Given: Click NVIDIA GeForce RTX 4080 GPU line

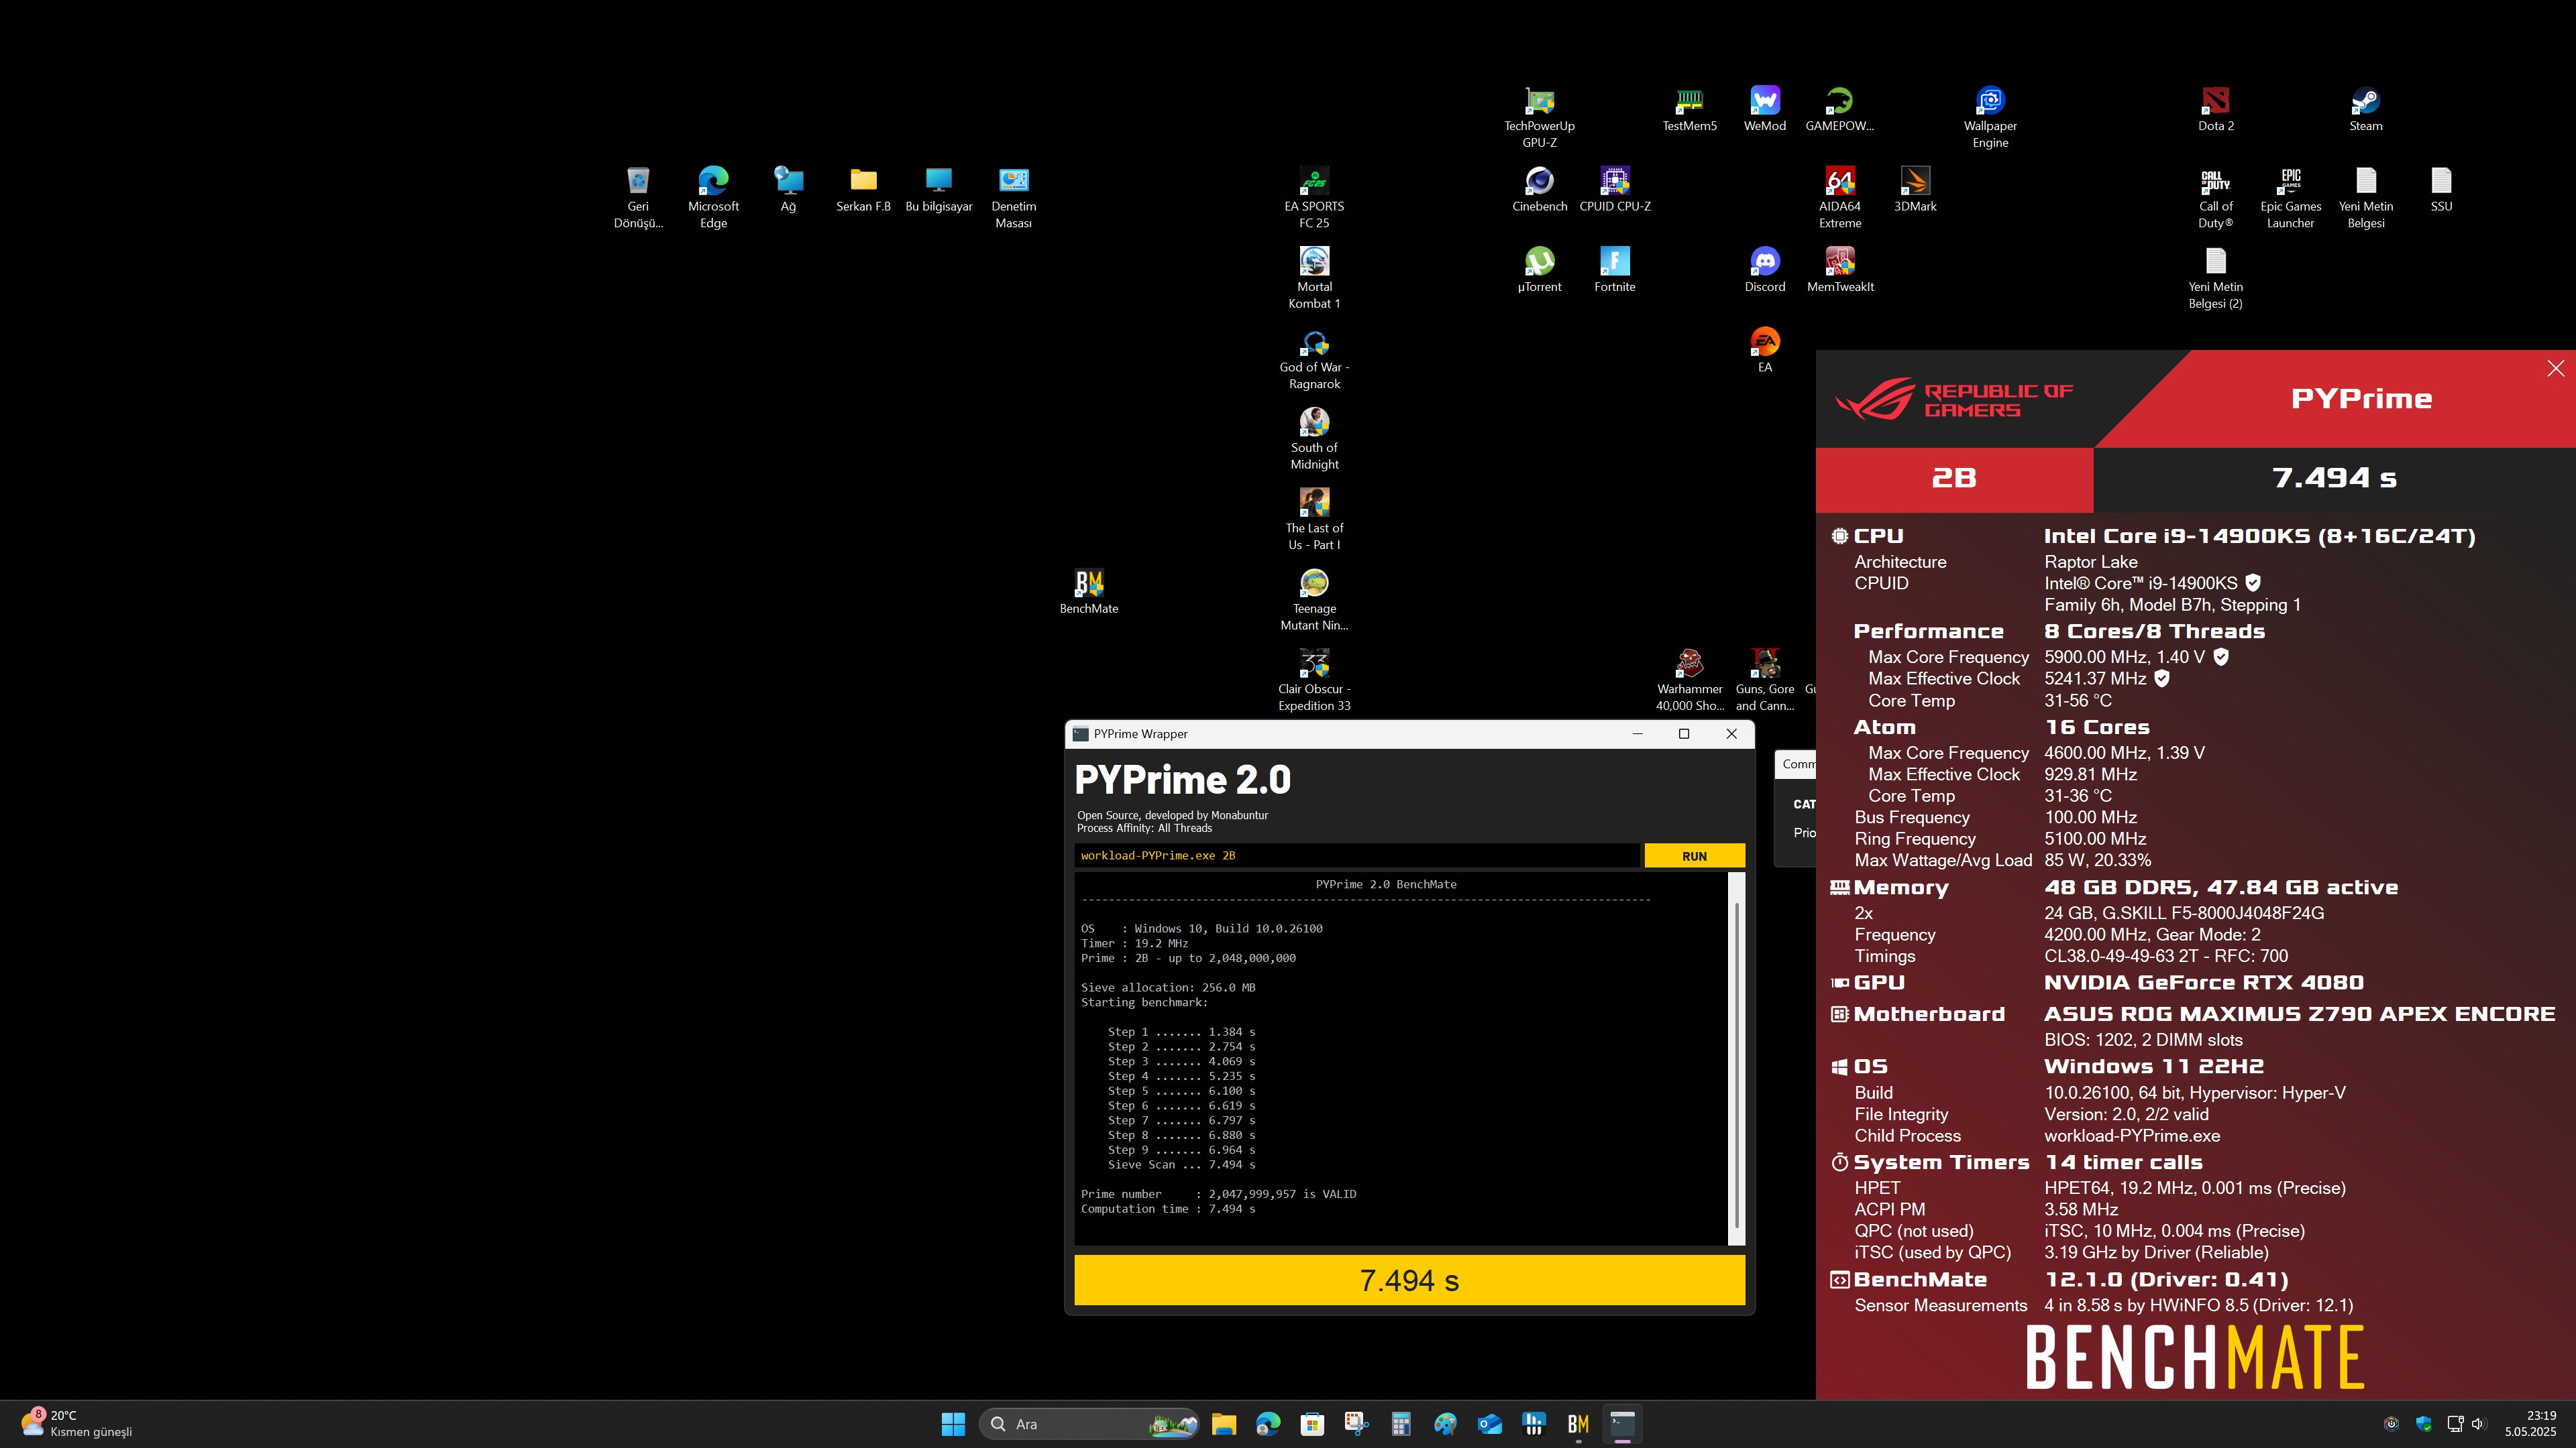Looking at the screenshot, I should click(2203, 982).
